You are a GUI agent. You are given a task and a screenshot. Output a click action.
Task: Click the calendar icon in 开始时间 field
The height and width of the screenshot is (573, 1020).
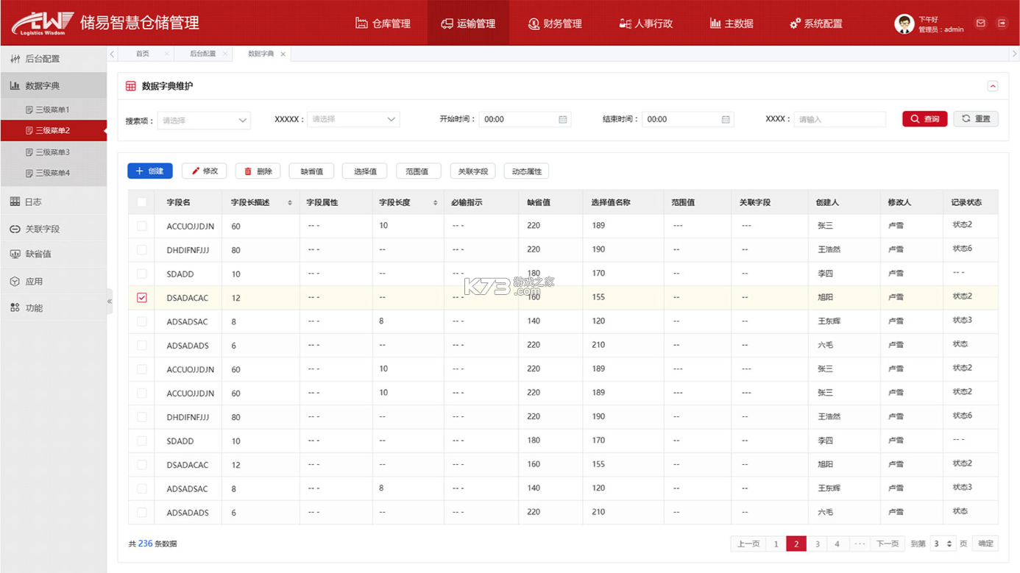click(563, 119)
